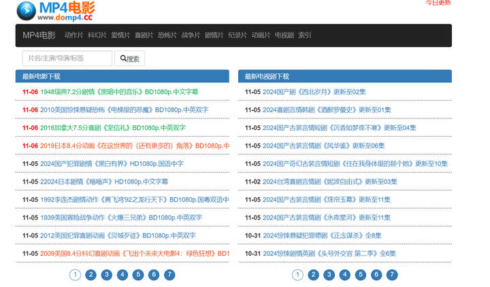Go to page 2 of movie list
Image resolution: width=490 pixels, height=287 pixels.
[91, 275]
